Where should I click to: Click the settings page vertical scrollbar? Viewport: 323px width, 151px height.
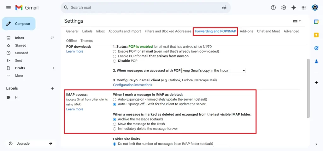[308, 88]
